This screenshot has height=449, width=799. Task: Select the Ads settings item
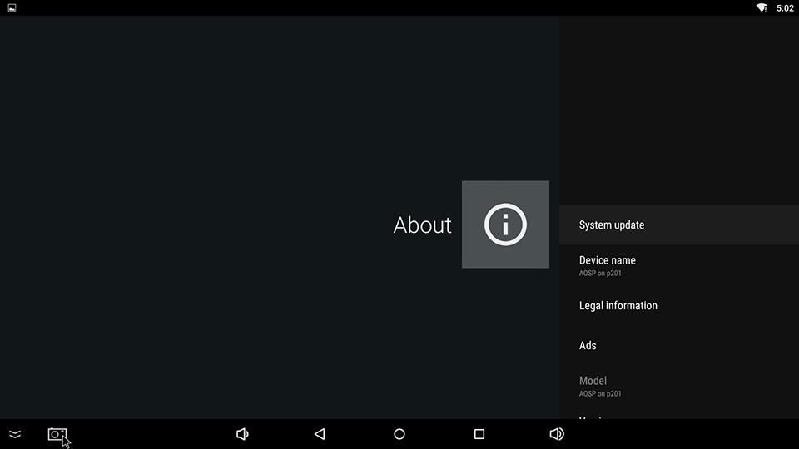click(x=588, y=345)
